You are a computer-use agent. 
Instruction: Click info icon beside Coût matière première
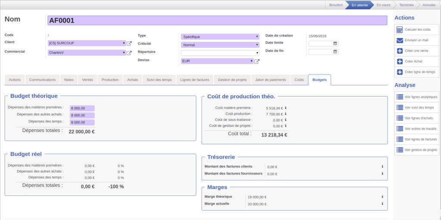tap(286, 108)
